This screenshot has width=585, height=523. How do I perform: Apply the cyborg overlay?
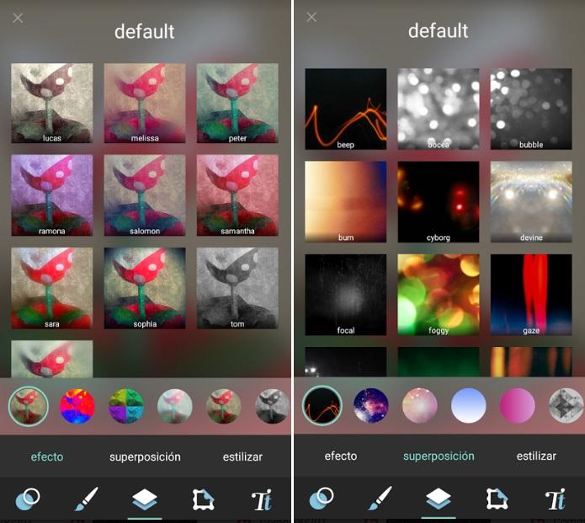(439, 202)
